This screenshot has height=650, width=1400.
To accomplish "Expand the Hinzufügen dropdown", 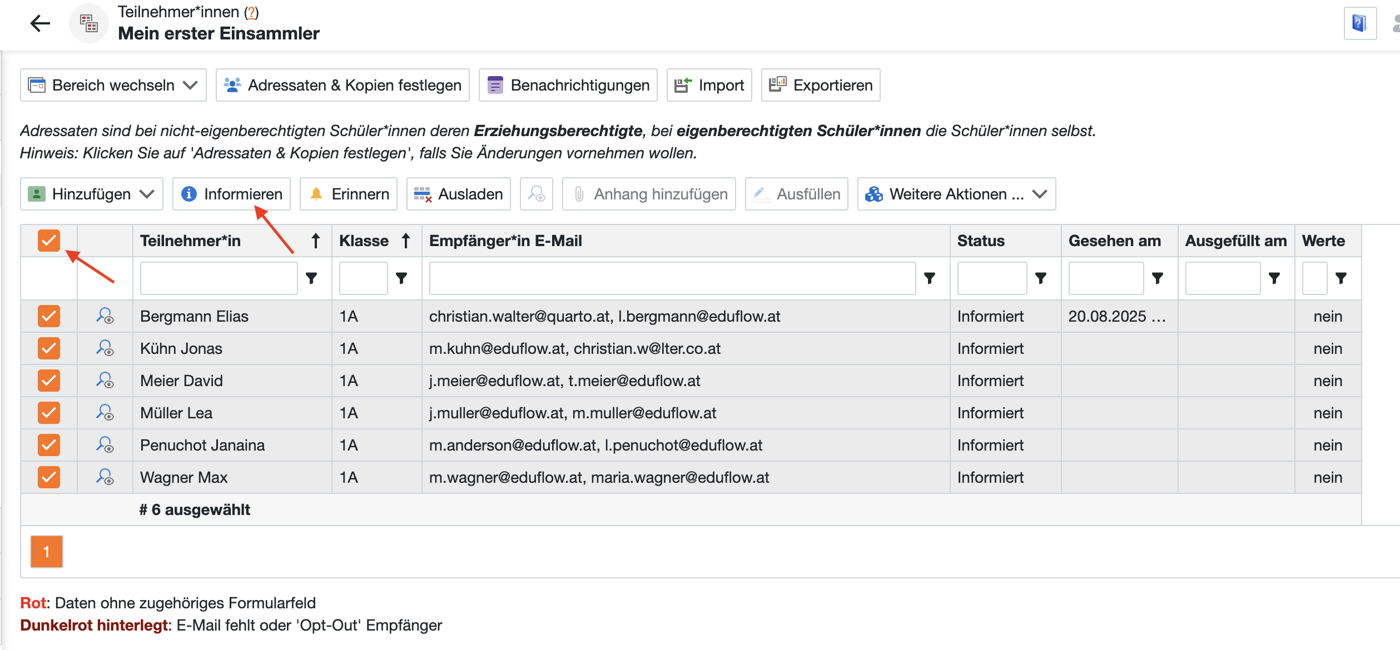I will tap(92, 194).
